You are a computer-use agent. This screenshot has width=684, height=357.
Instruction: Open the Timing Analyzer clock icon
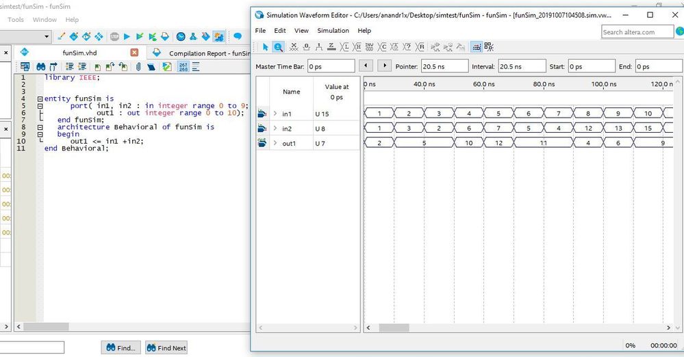tap(181, 36)
